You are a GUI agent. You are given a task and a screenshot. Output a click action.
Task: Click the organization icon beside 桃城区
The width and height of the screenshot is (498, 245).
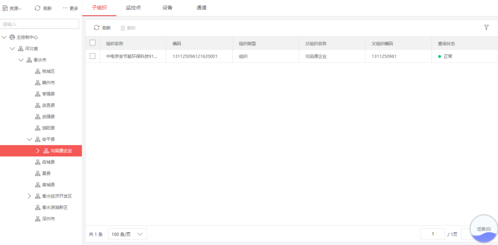[x=38, y=71]
